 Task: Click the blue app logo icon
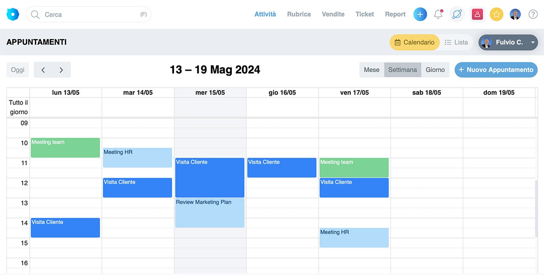(13, 14)
